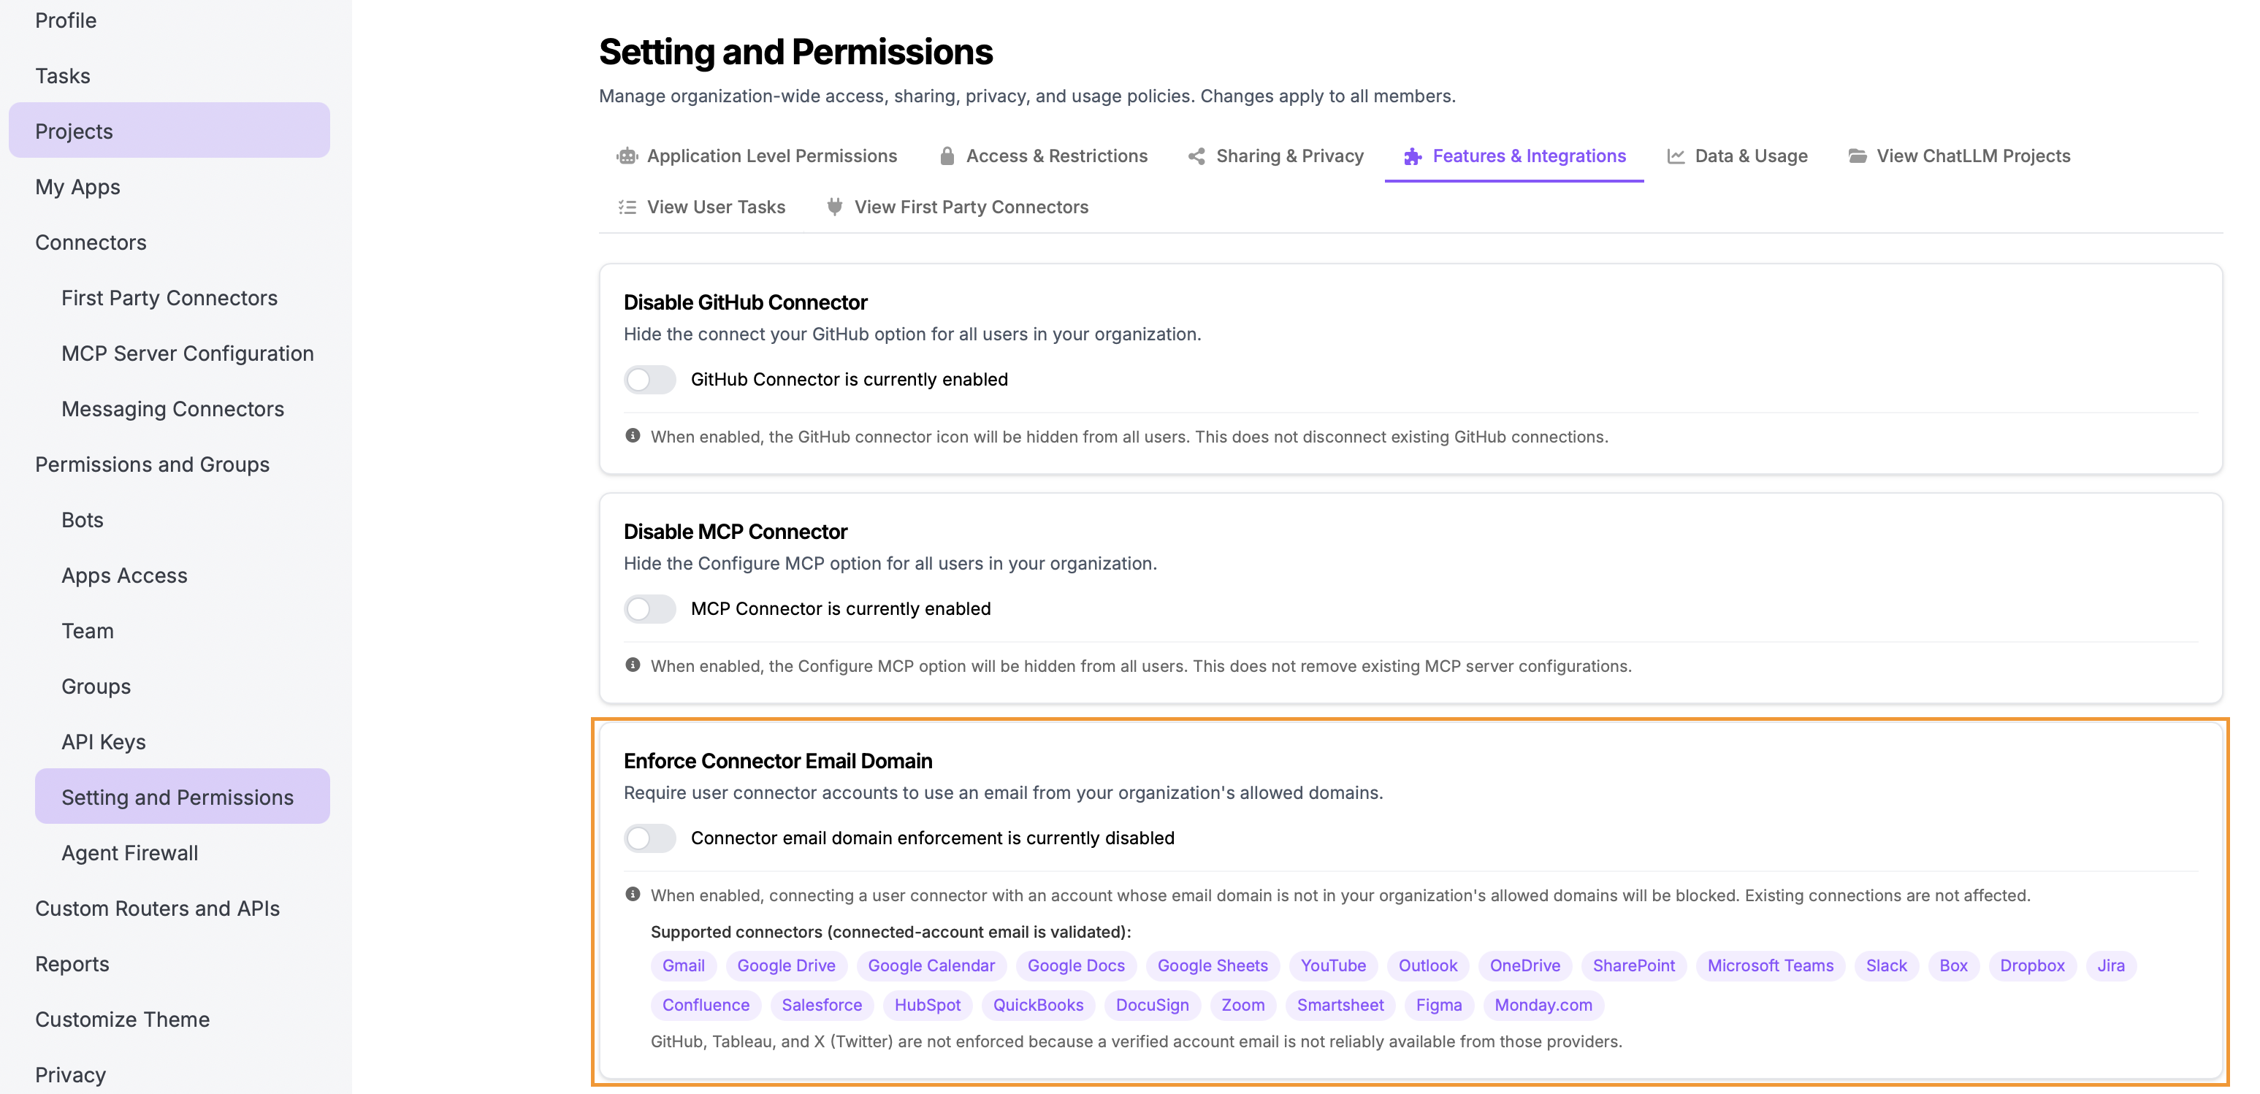This screenshot has height=1094, width=2260.
Task: Click the robot icon beside Application Level Permissions
Action: (x=627, y=156)
